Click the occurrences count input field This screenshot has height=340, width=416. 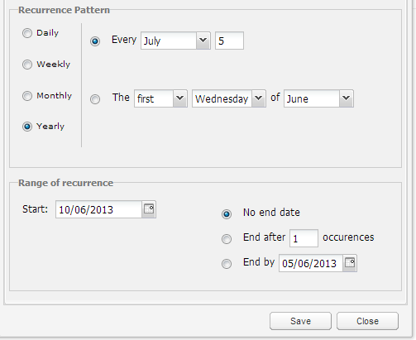click(304, 238)
